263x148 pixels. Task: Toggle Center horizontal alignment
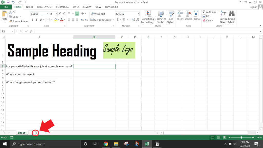point(73,20)
